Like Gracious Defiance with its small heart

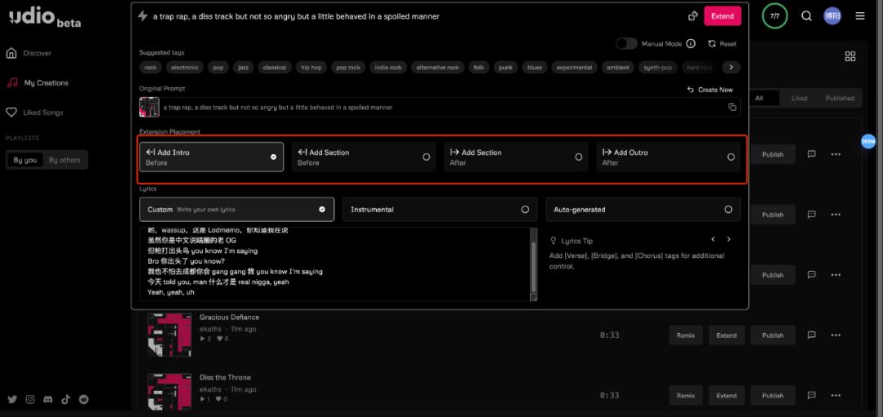220,339
